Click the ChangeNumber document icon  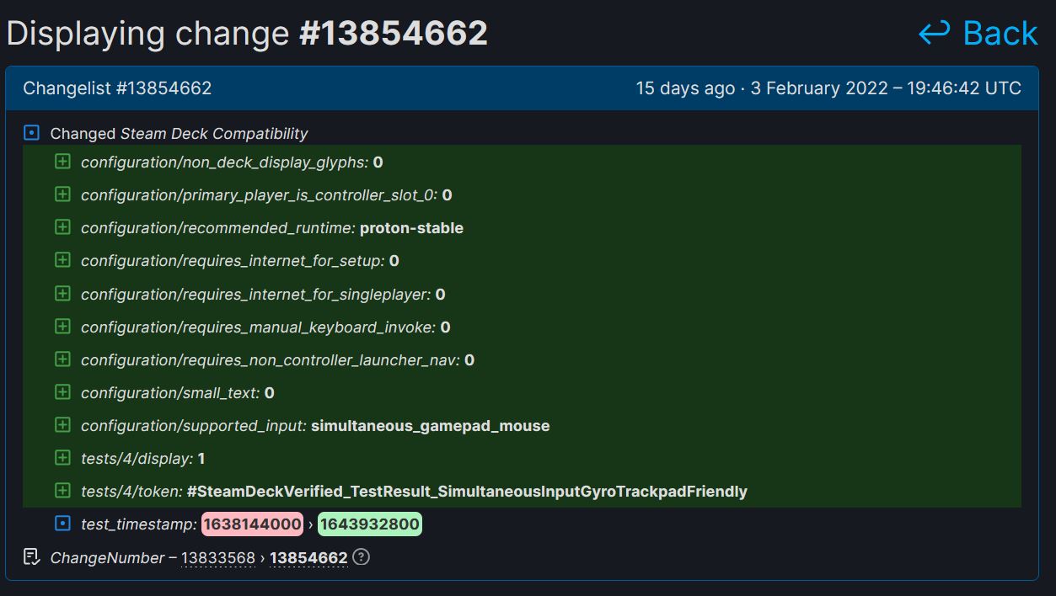tap(32, 557)
